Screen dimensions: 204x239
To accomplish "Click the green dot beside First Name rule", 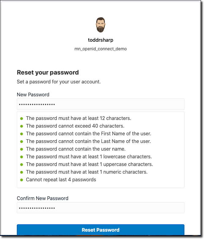I will click(x=22, y=134).
